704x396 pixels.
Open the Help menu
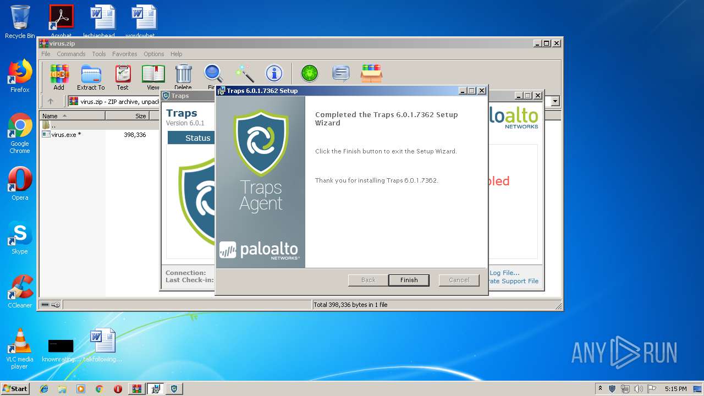tap(176, 54)
